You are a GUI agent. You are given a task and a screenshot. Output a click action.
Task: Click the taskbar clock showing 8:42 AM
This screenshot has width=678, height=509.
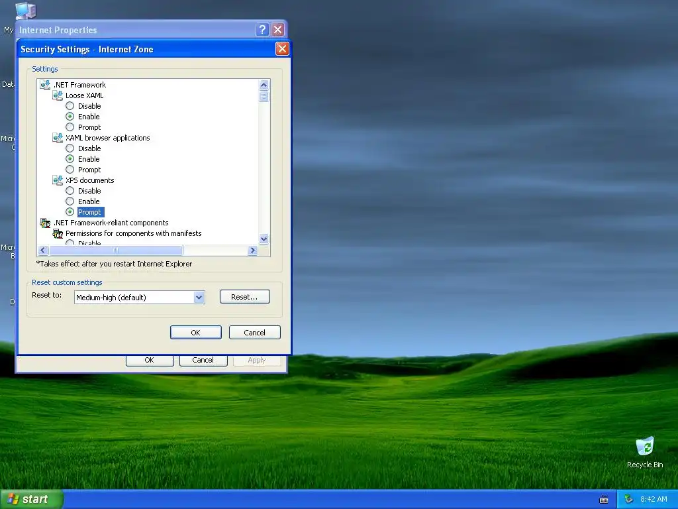tap(654, 499)
